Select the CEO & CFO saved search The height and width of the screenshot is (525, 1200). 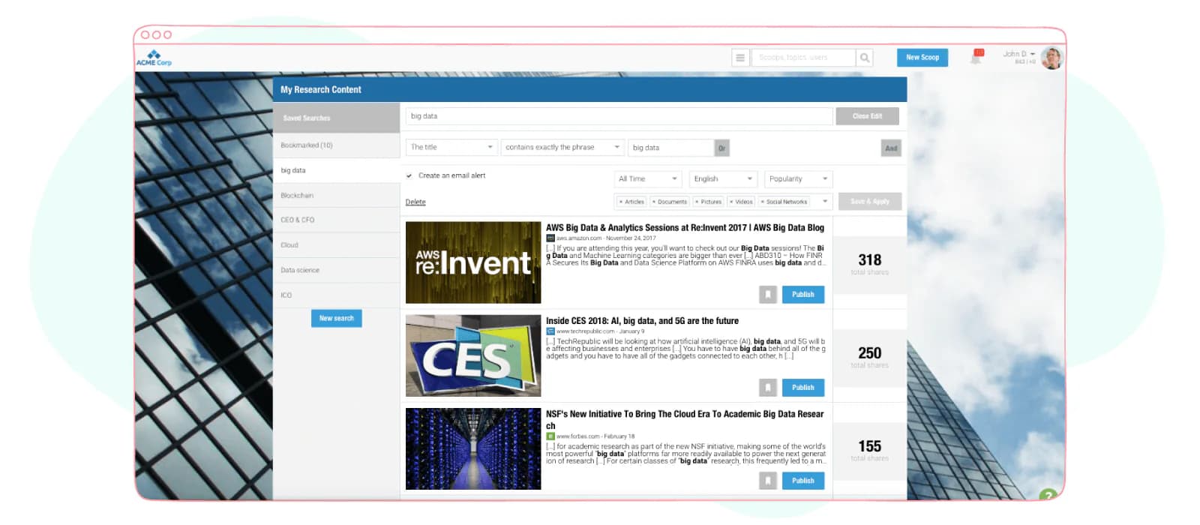pyautogui.click(x=336, y=220)
